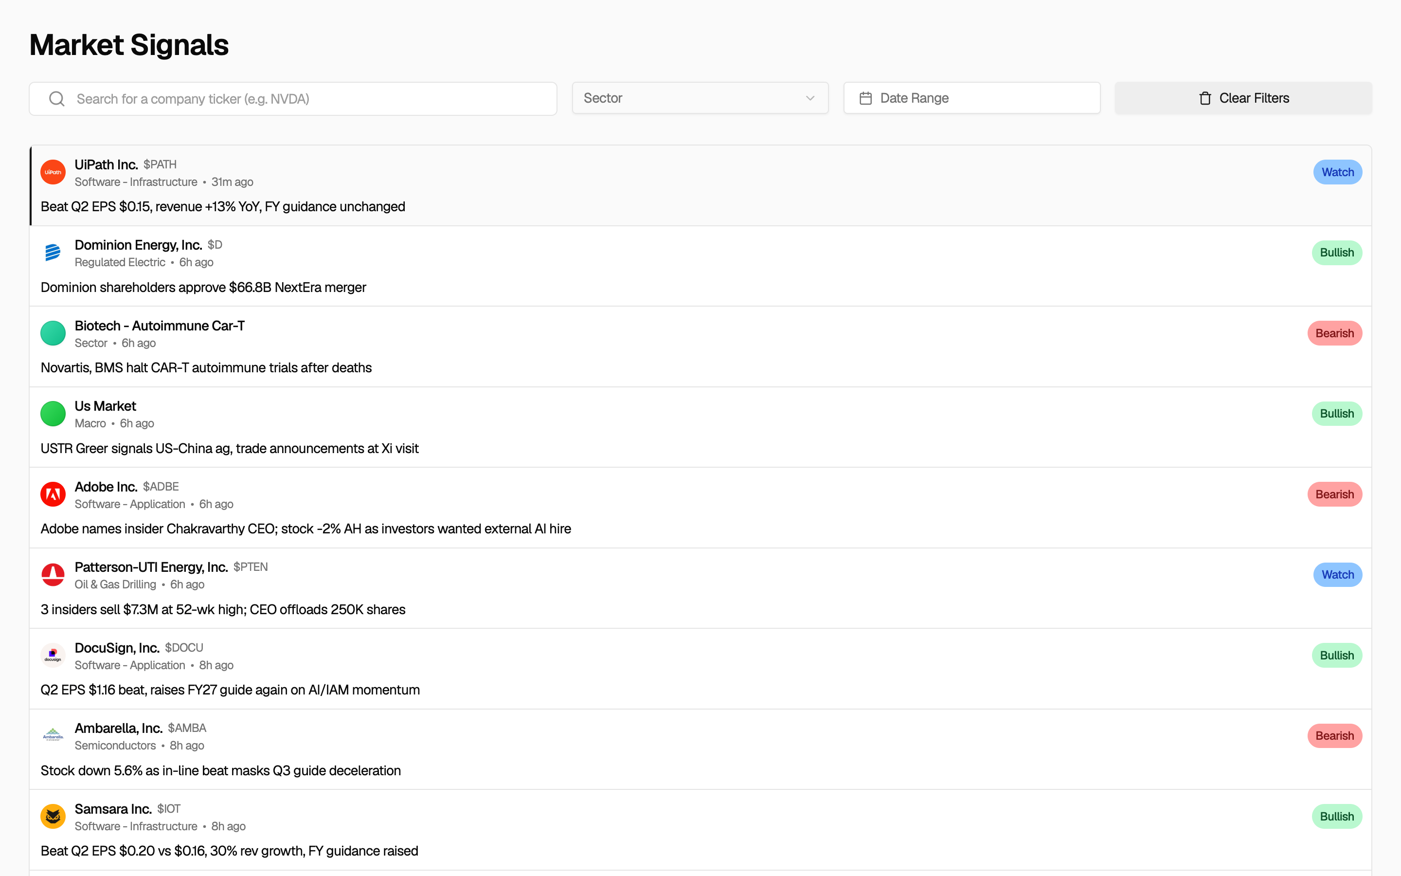This screenshot has width=1401, height=876.
Task: Click Bearish badge on Biotech Car-T
Action: (x=1334, y=333)
